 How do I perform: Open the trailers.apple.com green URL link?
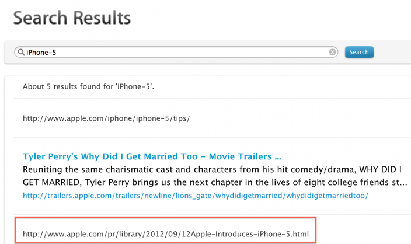coord(196,196)
